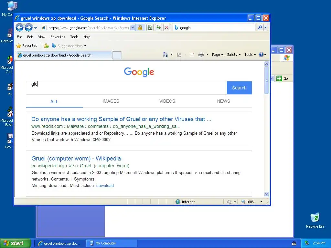Open the Safety command bar menu

click(x=233, y=55)
